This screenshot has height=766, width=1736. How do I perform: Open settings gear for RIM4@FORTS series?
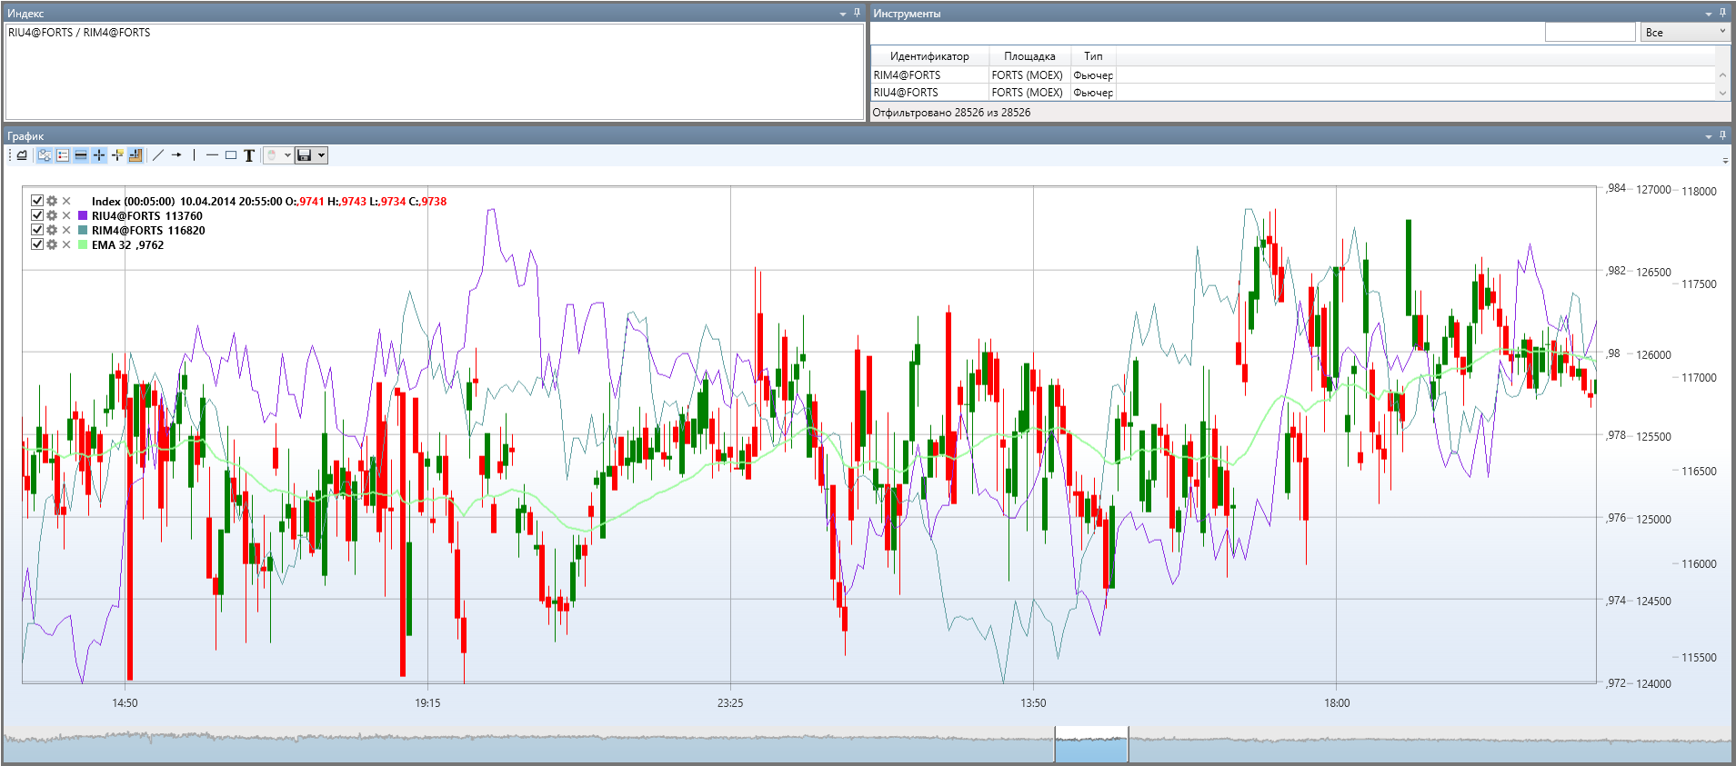point(52,230)
